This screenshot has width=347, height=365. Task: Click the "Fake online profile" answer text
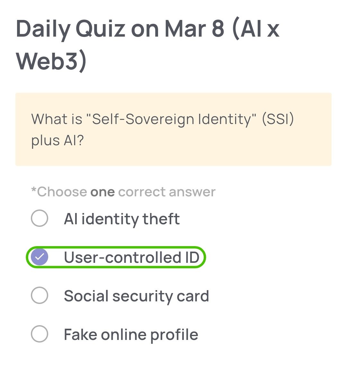[x=131, y=334]
